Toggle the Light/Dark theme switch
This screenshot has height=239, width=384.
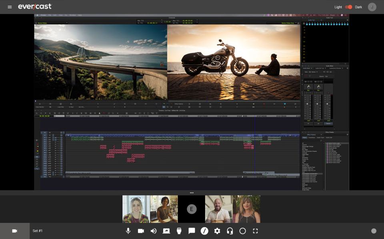click(348, 7)
